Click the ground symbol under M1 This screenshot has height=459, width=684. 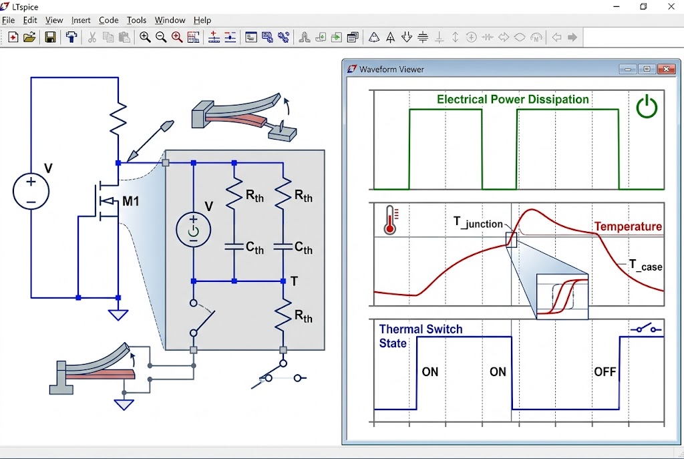click(118, 315)
